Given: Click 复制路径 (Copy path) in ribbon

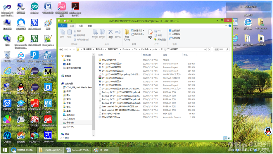Looking at the screenshot, I should point(80,35).
